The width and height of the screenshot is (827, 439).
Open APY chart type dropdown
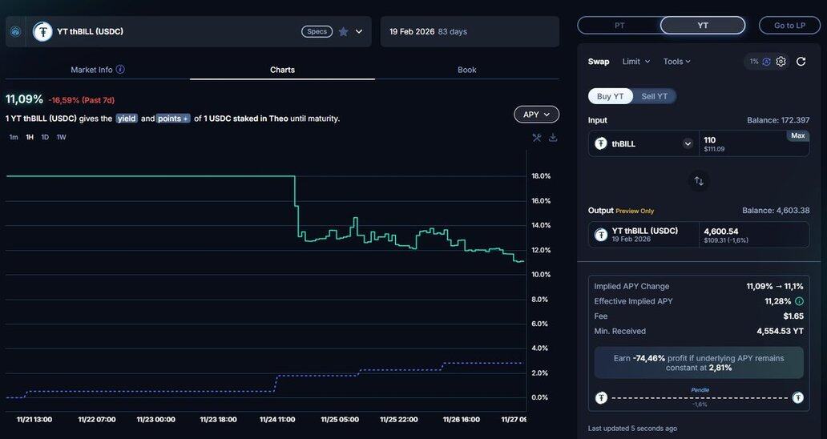click(536, 115)
